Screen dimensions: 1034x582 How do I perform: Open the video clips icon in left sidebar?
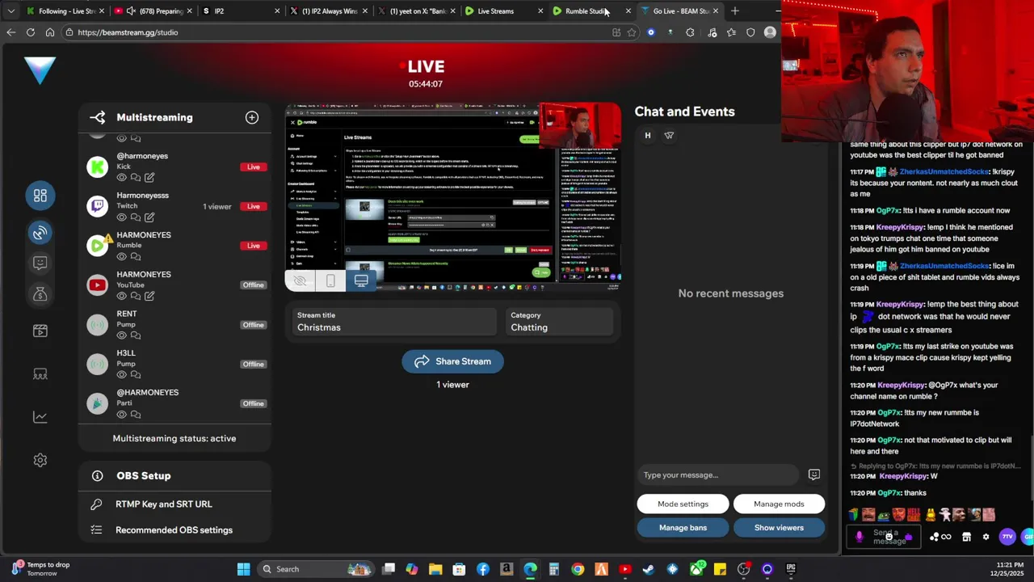(x=40, y=331)
